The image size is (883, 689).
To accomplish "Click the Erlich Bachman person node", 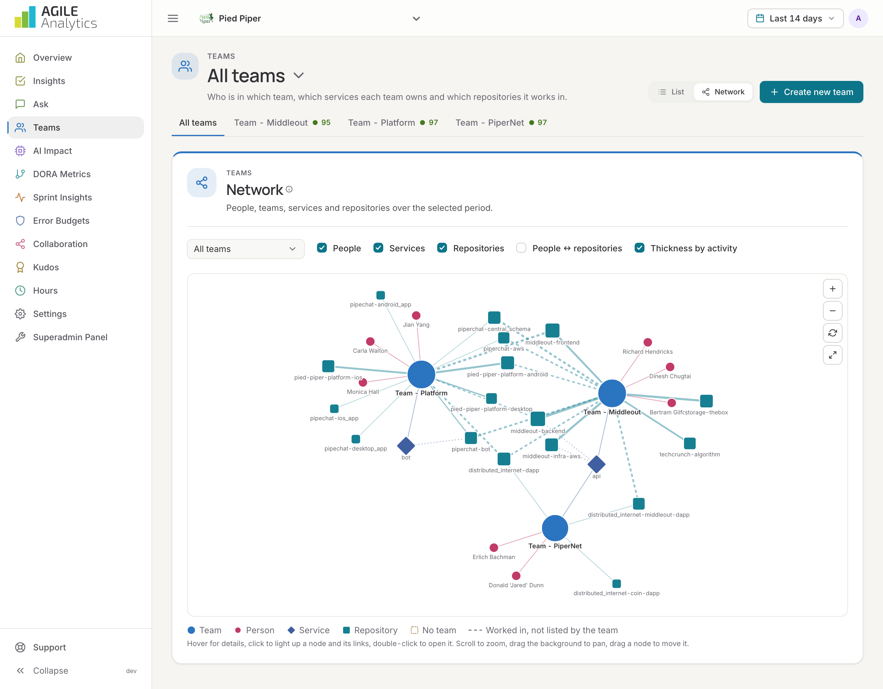I will 494,548.
